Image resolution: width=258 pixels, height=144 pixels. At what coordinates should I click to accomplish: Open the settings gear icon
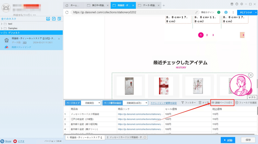pos(242,4)
